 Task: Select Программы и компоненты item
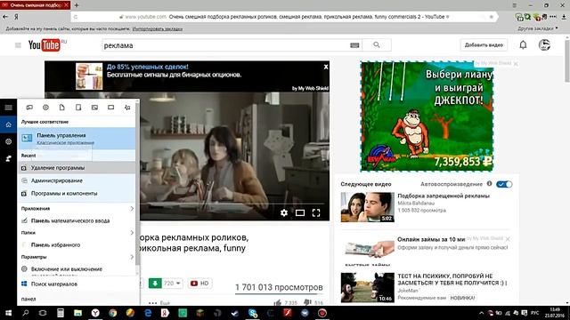coord(77,194)
